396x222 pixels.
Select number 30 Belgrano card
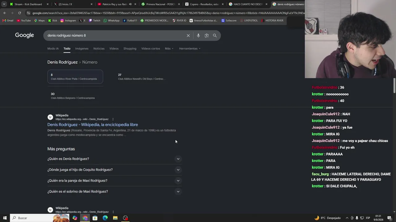(x=75, y=96)
